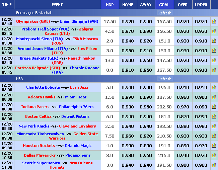Open stats chart for Houston Rockets vs Orlando Magic
This screenshot has height=170, width=218.
point(214,146)
